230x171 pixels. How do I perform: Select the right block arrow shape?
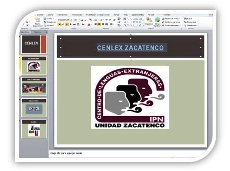point(134,22)
